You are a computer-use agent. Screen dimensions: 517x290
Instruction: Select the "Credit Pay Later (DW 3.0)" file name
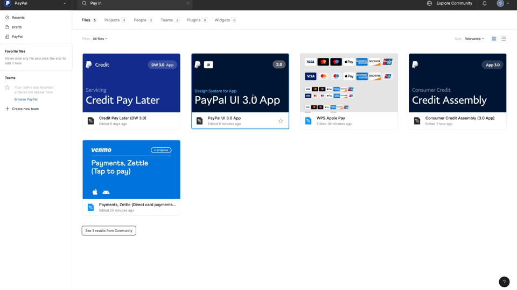tap(123, 118)
